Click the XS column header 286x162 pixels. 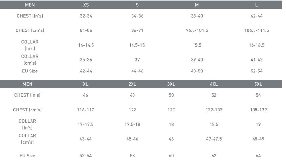(x=86, y=5)
